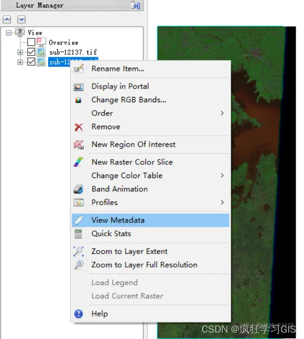Image resolution: width=304 pixels, height=339 pixels.
Task: Move layer down with down arrow button
Action: (22, 20)
